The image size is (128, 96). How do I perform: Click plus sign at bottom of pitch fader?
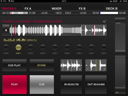click(x=124, y=86)
